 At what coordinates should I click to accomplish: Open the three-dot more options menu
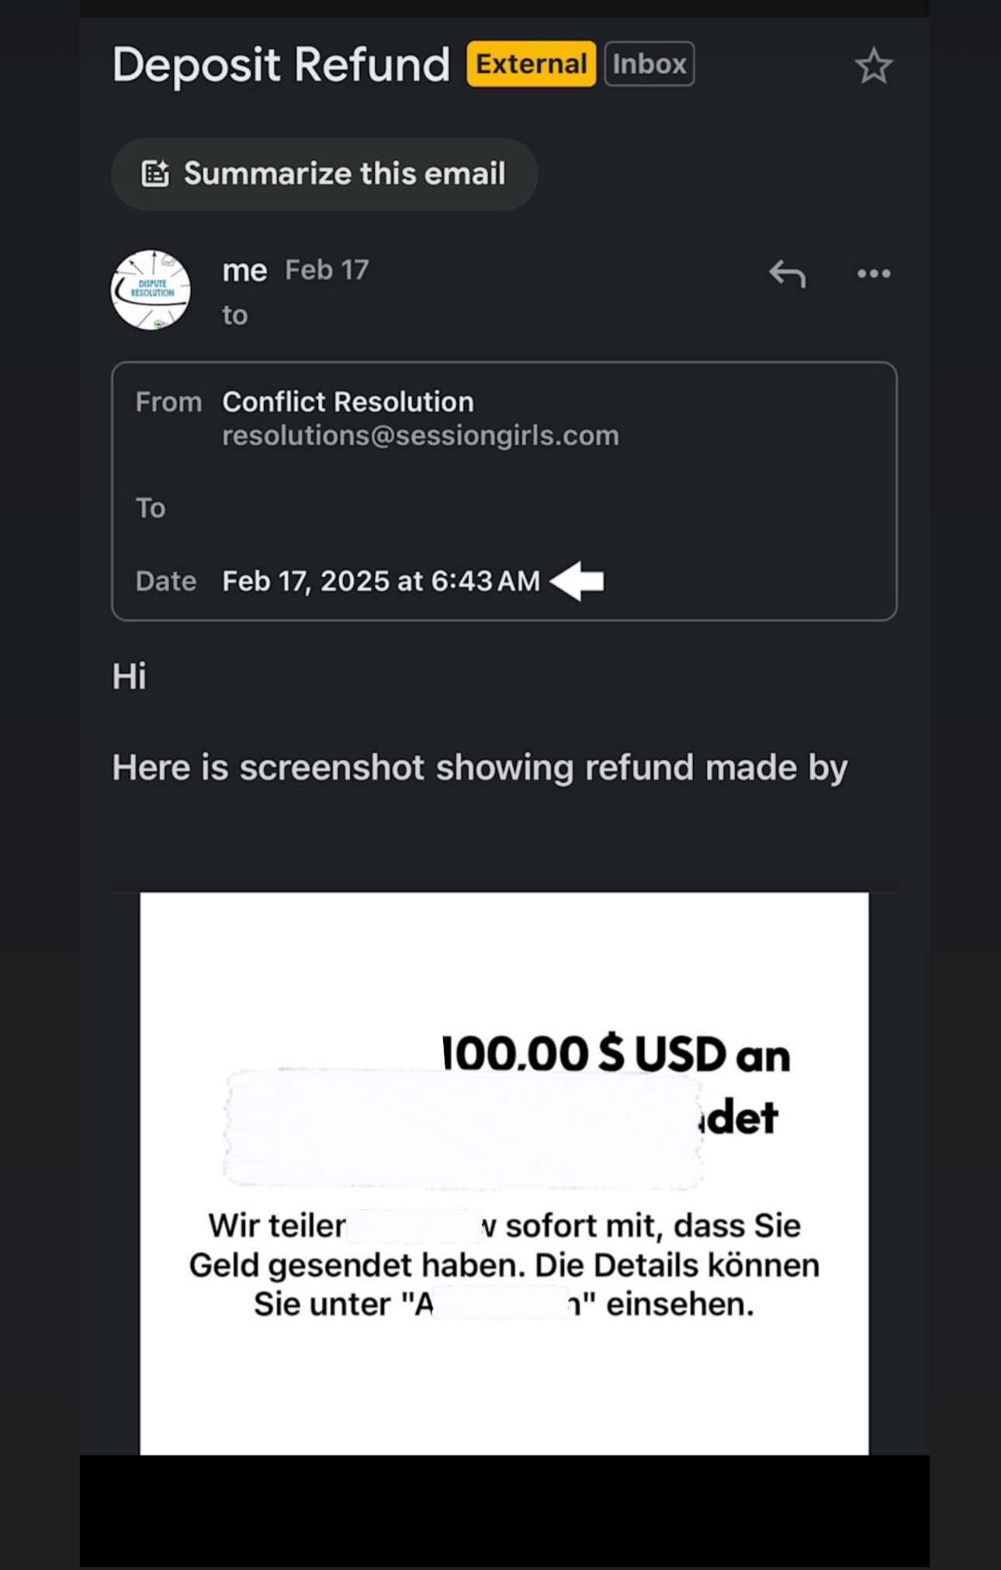tap(874, 273)
